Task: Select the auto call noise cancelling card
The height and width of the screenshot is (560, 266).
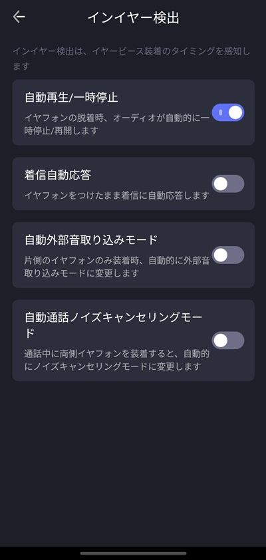Action: 133,341
